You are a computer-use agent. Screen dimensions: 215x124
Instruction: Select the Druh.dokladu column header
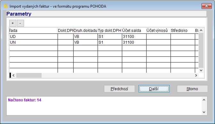[85, 31]
